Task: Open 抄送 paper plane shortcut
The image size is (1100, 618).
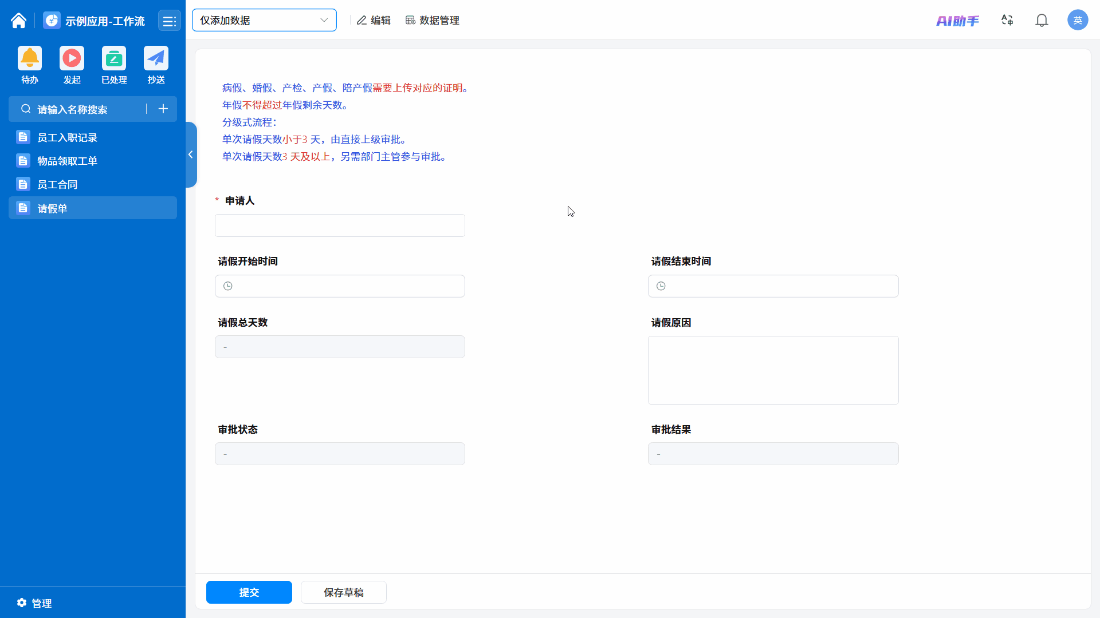Action: [x=156, y=58]
